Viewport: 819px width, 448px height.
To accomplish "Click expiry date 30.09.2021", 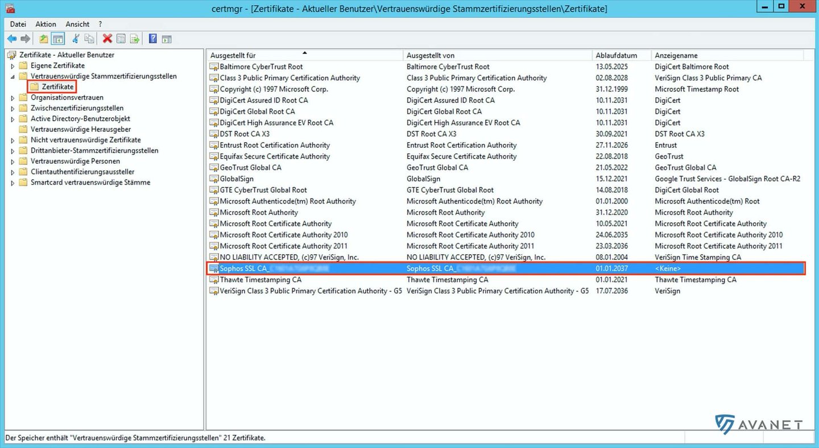I will [612, 134].
